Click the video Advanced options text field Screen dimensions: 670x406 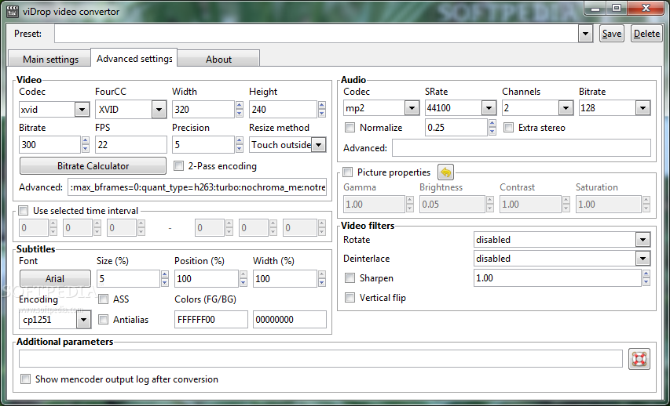197,187
